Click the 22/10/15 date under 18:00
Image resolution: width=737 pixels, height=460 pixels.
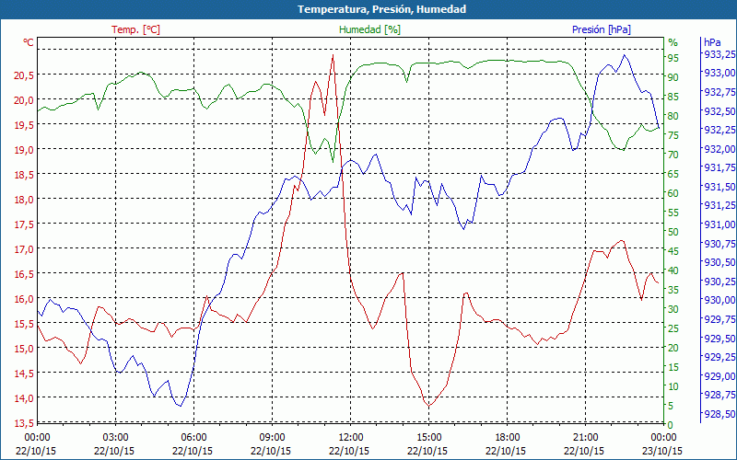click(x=506, y=451)
